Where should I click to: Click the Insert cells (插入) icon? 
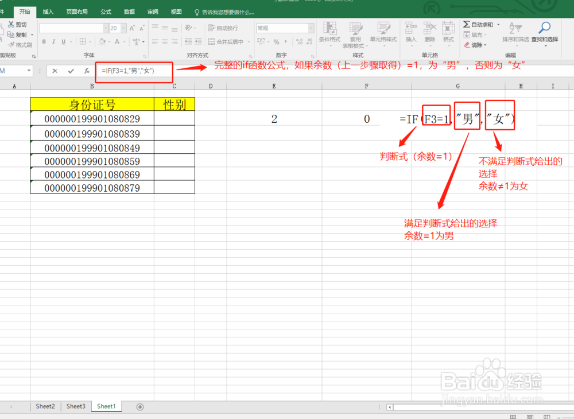pos(411,28)
